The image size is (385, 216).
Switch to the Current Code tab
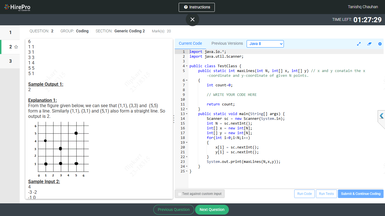click(x=190, y=43)
